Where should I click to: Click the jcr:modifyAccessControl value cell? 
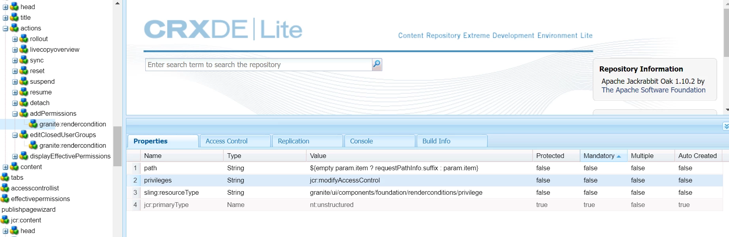point(419,180)
